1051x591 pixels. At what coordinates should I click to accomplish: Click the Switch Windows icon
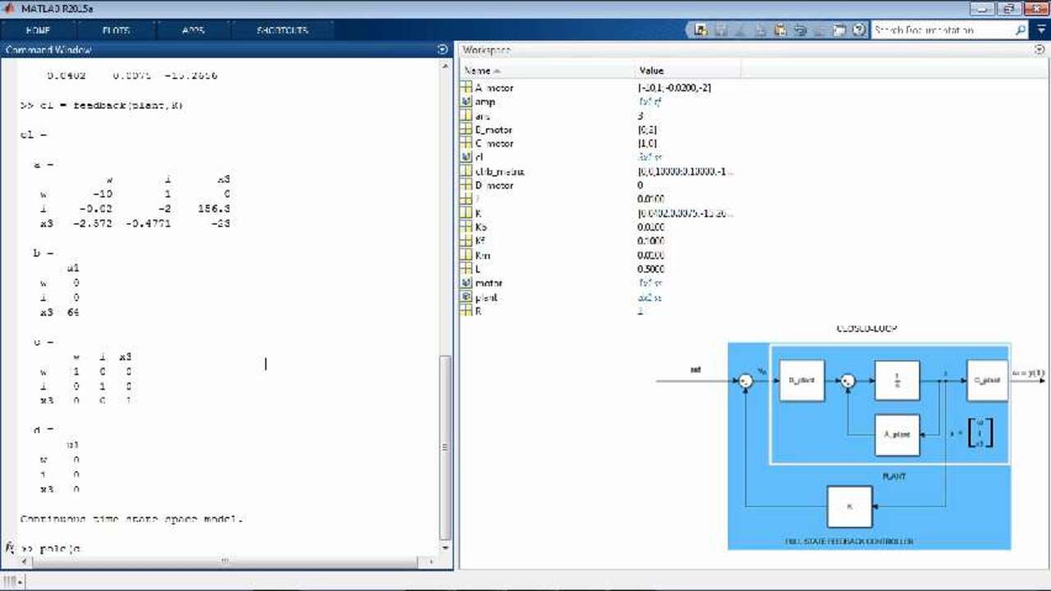(x=839, y=30)
